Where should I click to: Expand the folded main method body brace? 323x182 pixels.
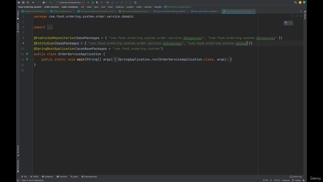pos(116,60)
